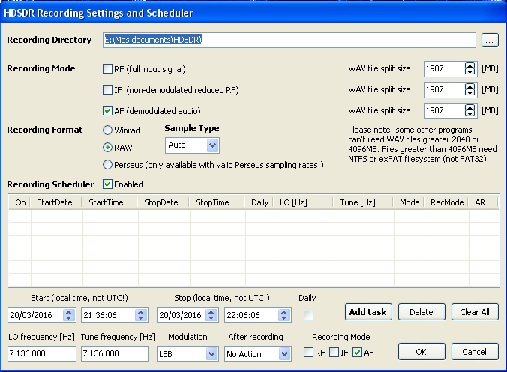The width and height of the screenshot is (507, 372).
Task: Click the Recording Directory path field
Action: point(289,40)
